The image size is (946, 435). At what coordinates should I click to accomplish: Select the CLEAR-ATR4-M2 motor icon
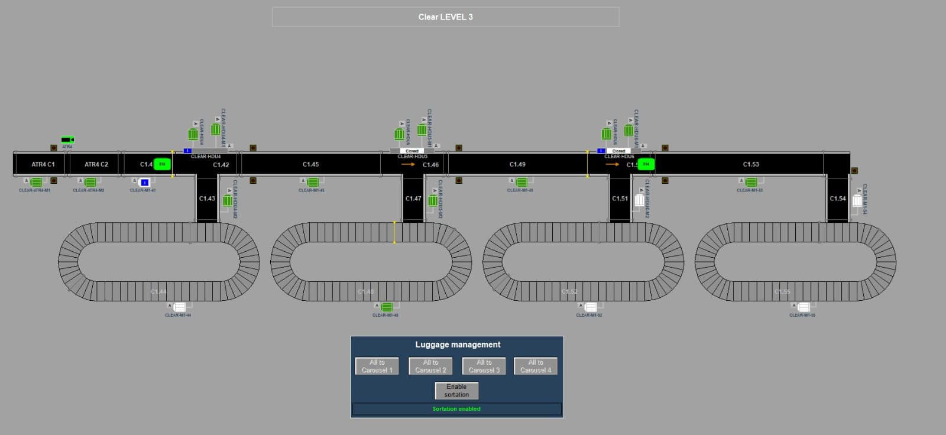[x=90, y=182]
